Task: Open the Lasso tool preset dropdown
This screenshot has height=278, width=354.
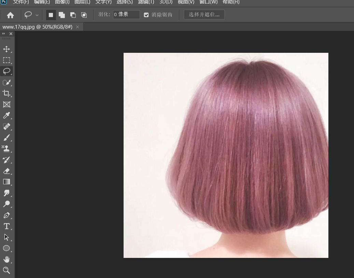Action: click(37, 15)
